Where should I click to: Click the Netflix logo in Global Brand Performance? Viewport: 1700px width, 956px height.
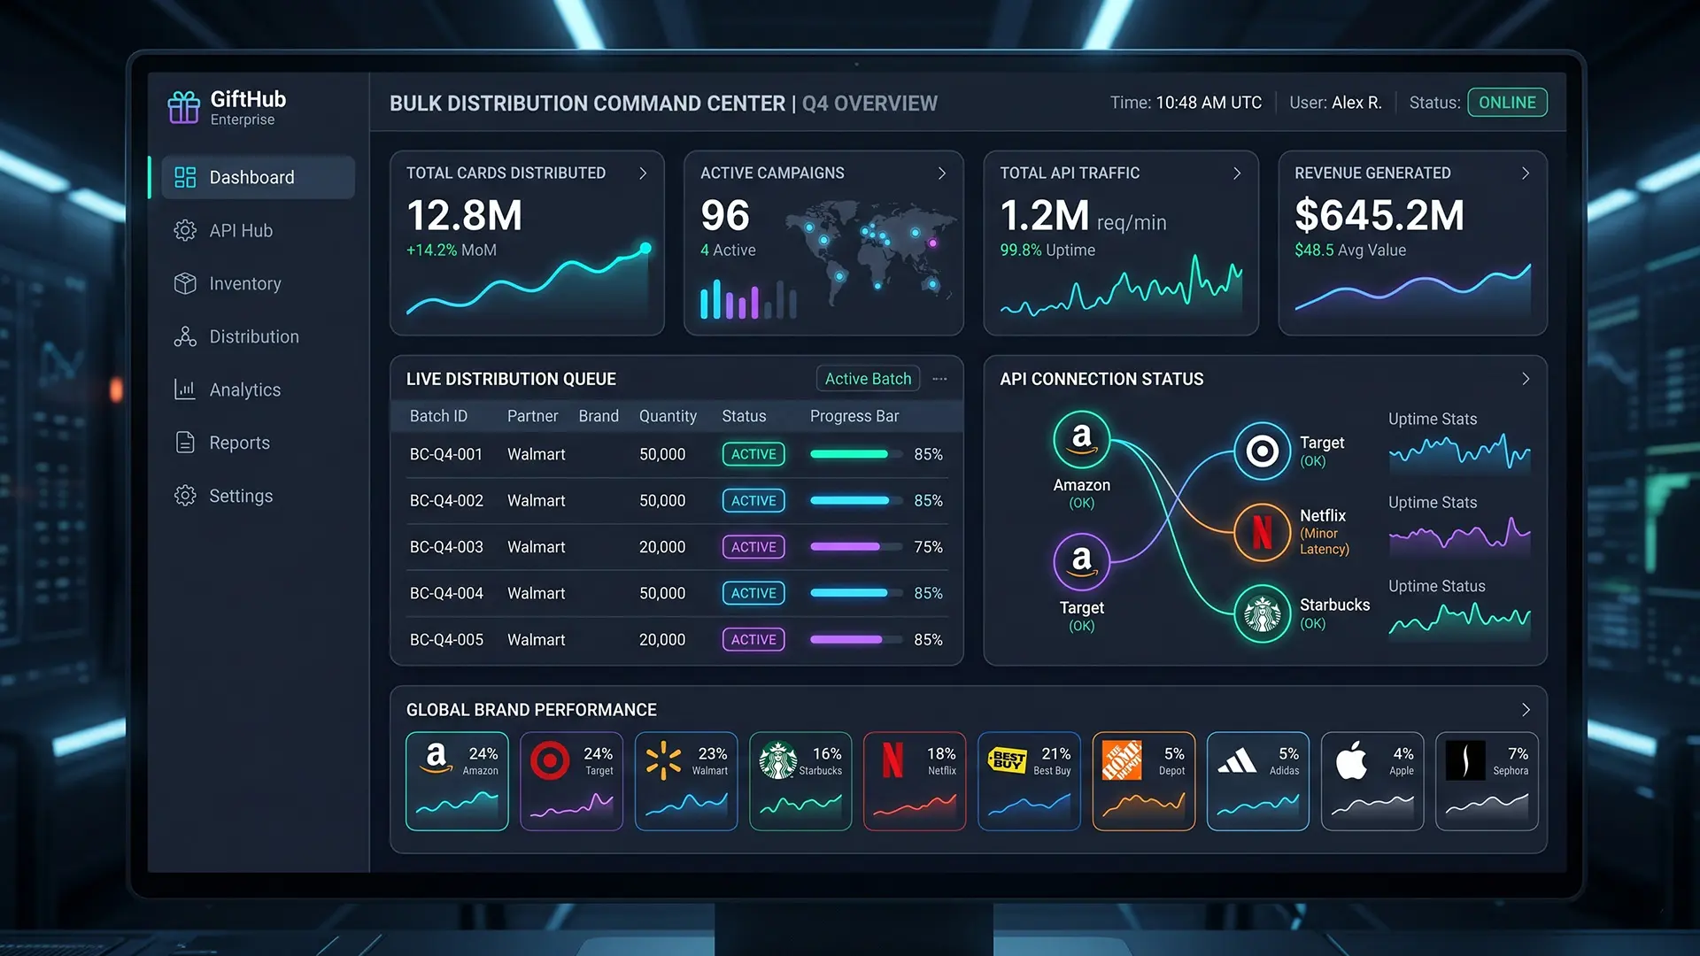click(892, 760)
